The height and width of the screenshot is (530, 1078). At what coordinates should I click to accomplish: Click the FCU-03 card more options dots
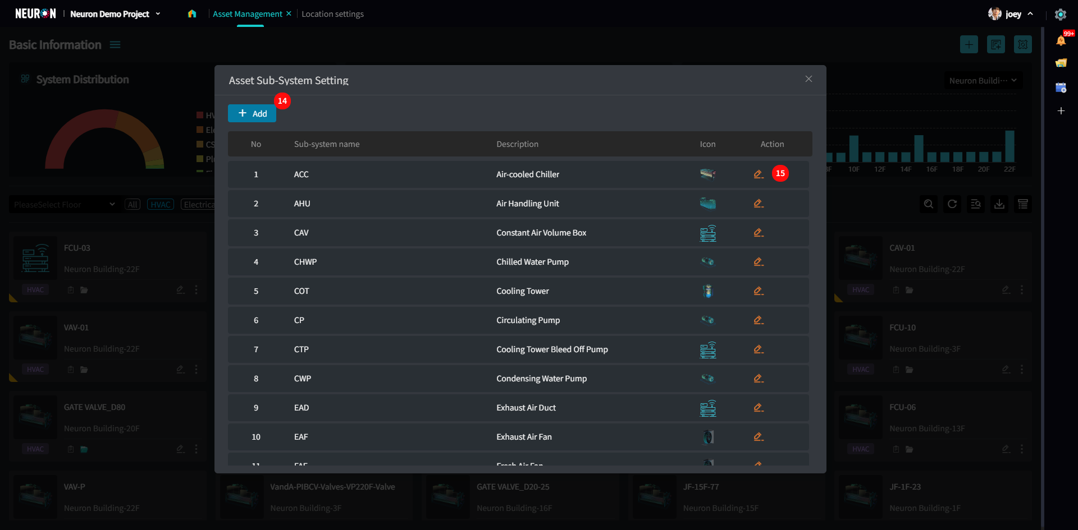[196, 290]
